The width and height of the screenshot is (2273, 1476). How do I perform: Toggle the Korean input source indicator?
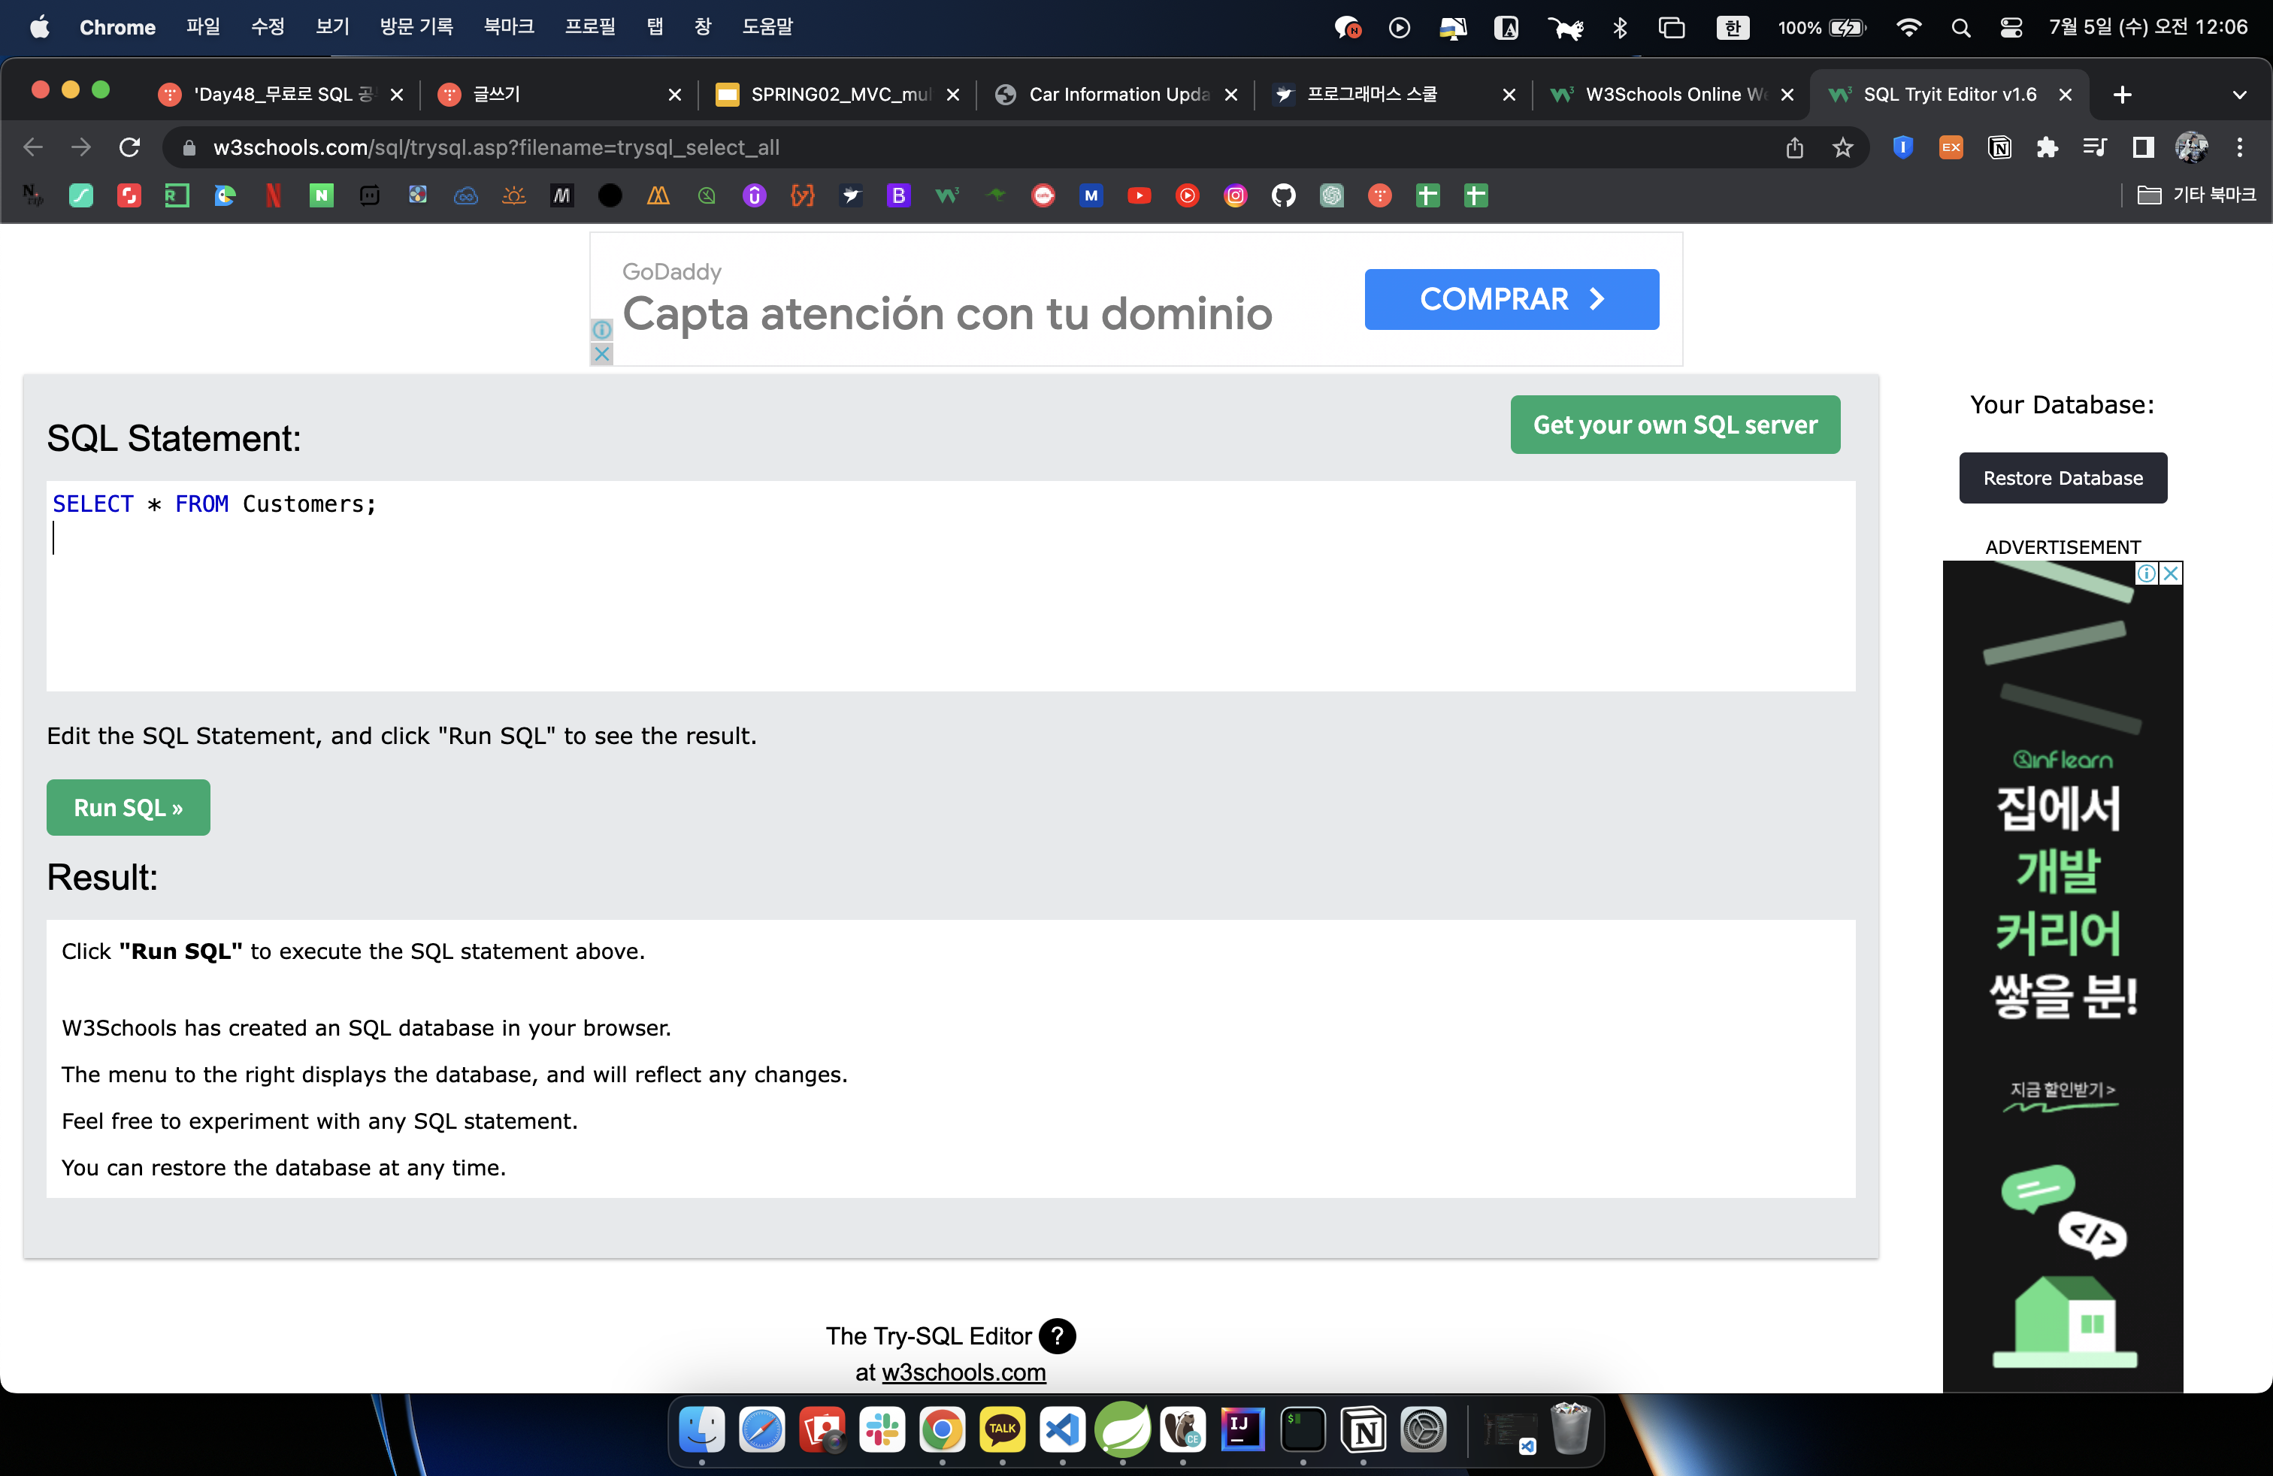coord(1732,28)
